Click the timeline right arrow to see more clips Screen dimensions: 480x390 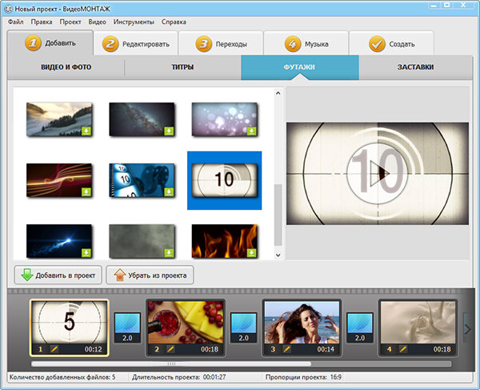(x=467, y=329)
